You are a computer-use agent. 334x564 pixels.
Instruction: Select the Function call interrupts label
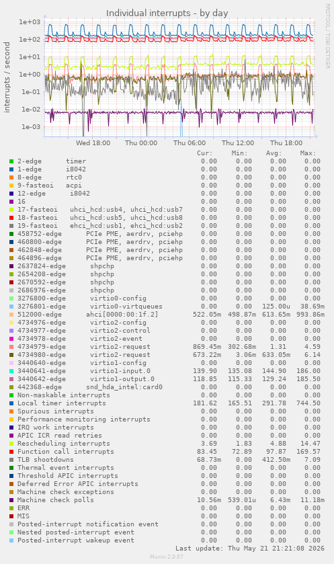click(66, 452)
